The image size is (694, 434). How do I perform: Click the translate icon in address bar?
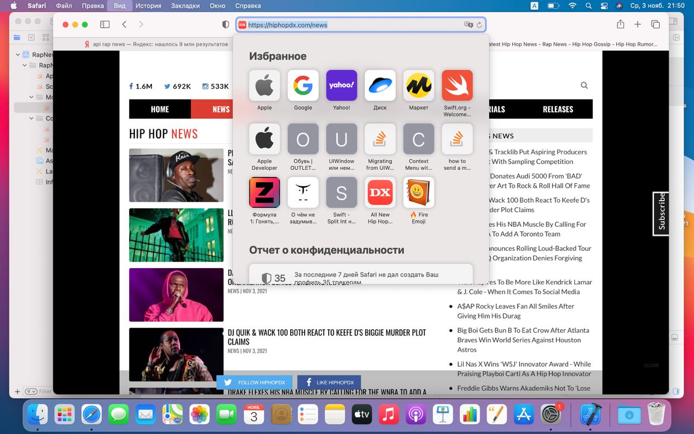[x=468, y=25]
